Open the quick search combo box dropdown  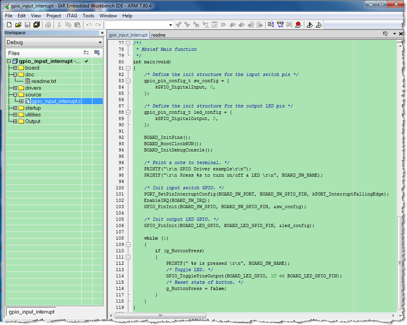pos(170,25)
